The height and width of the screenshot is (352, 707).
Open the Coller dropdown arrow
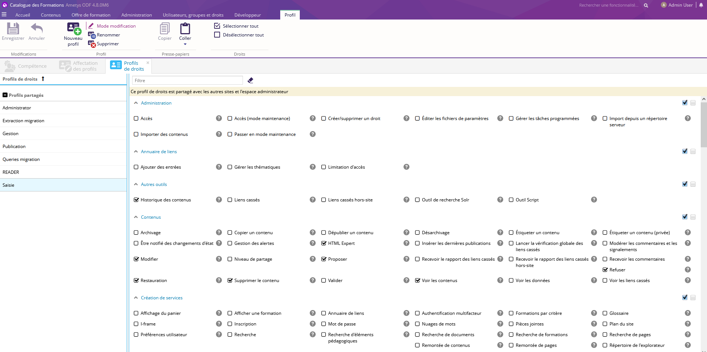[x=185, y=44]
